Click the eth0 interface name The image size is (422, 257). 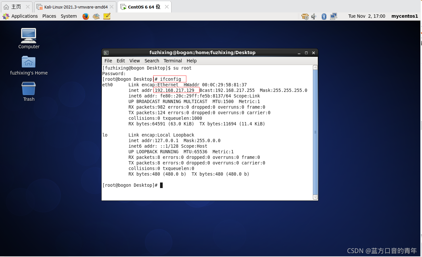coord(107,85)
